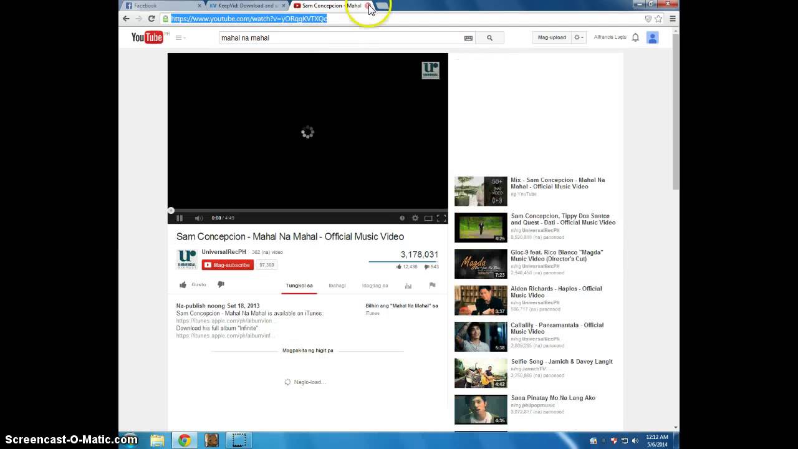The width and height of the screenshot is (798, 449).
Task: Show video statistics chart icon
Action: click(408, 286)
